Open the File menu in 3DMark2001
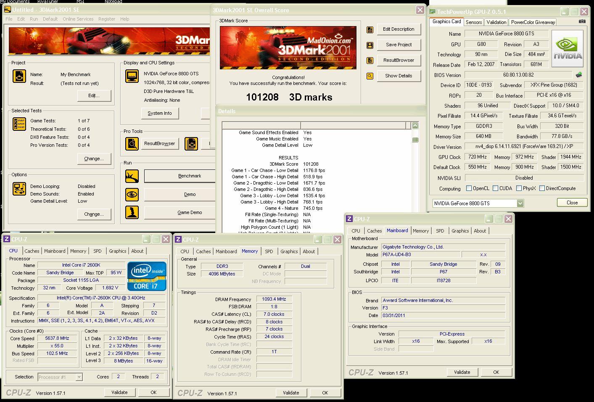This screenshot has width=594, height=402. pyautogui.click(x=9, y=19)
